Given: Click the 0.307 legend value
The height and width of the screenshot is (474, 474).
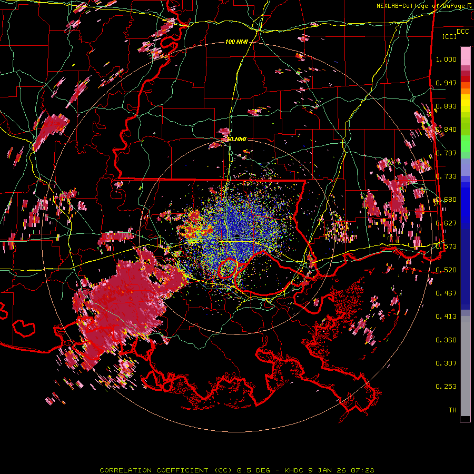Looking at the screenshot, I should coord(446,363).
